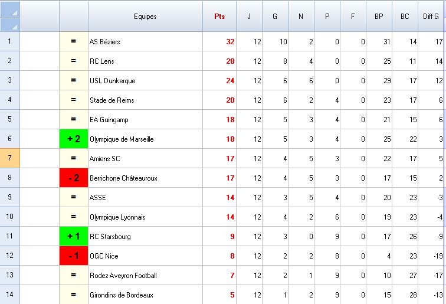Click the Olympique Lyonnais team cell
This screenshot has width=446, height=304.
click(x=145, y=217)
